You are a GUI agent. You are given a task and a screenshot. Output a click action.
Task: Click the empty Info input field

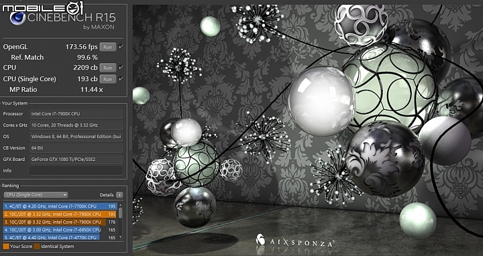coord(76,170)
